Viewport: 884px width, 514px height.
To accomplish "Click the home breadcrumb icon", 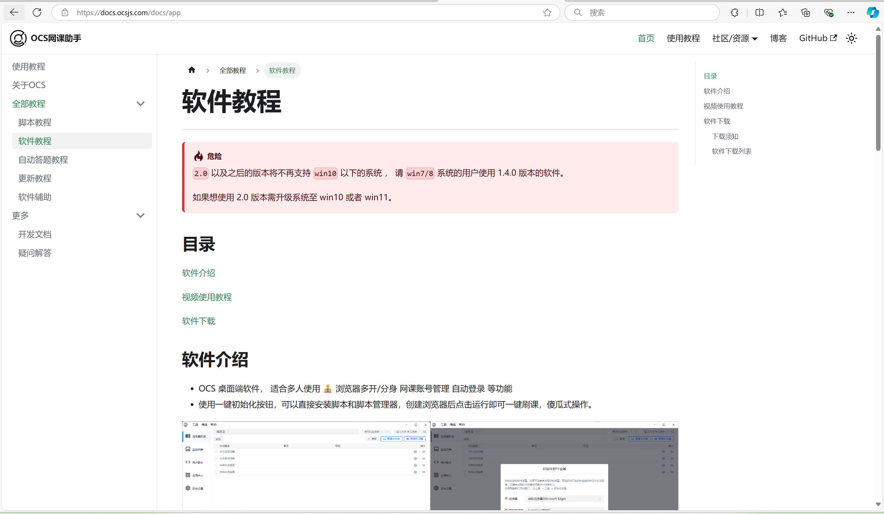I will pos(191,70).
